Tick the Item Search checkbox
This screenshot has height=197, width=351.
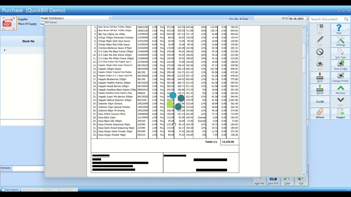[x=3, y=190]
